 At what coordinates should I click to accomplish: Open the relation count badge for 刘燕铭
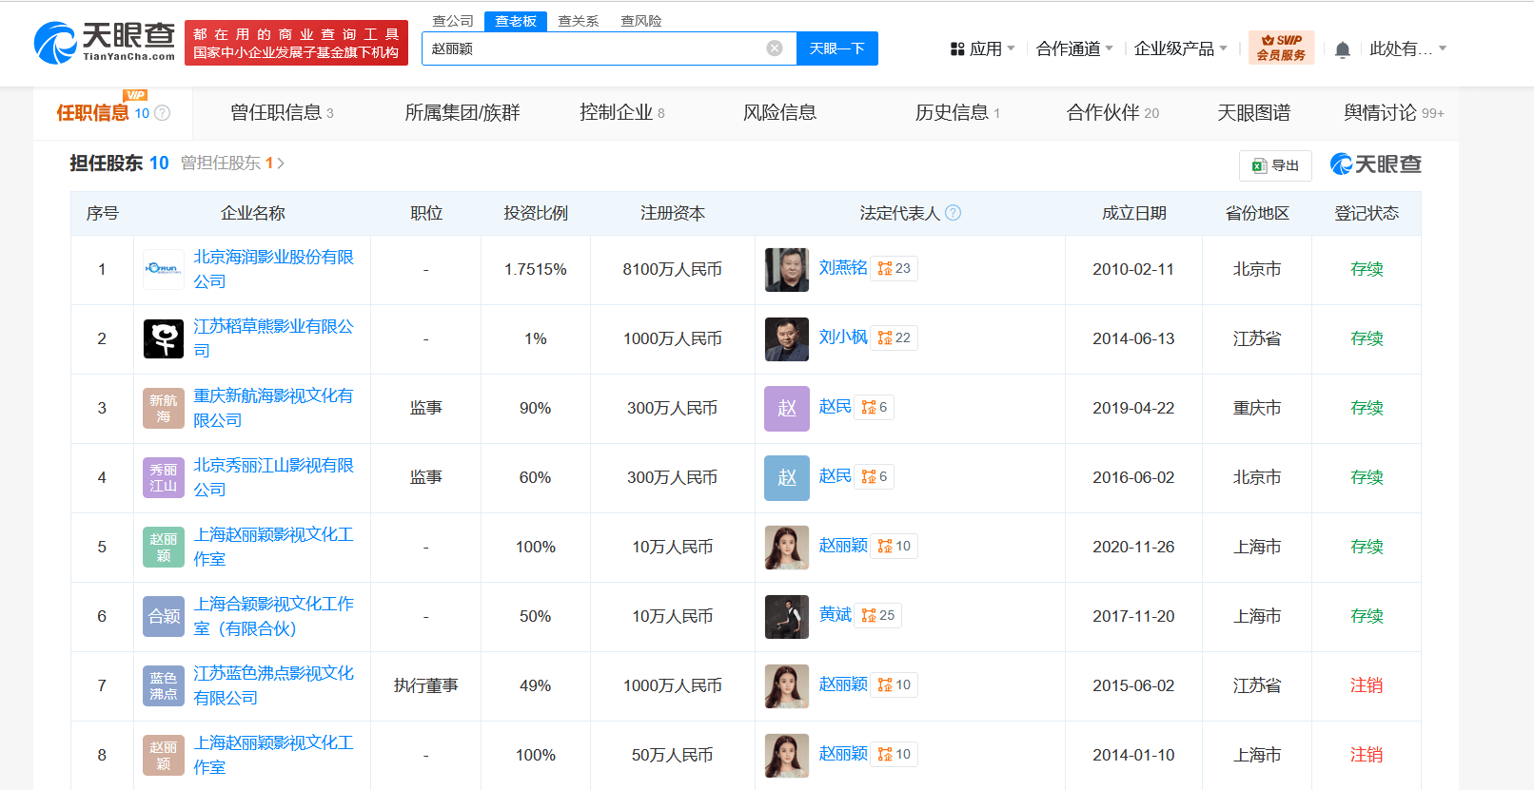click(x=894, y=269)
